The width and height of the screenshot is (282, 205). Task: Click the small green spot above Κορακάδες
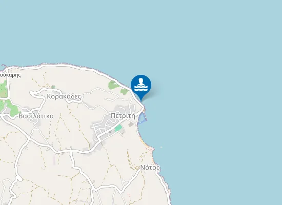point(53,87)
